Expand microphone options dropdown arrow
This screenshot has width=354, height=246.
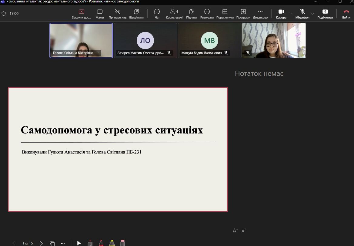pyautogui.click(x=313, y=14)
